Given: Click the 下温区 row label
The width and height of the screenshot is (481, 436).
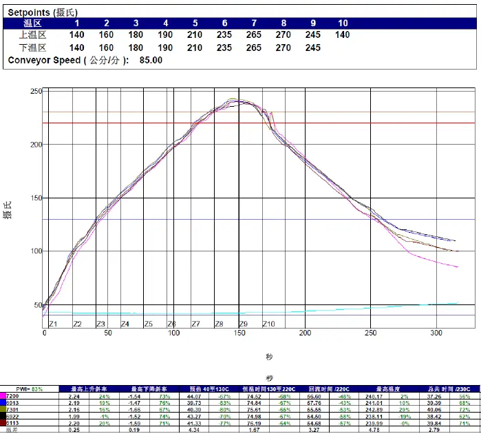Looking at the screenshot, I should pos(32,48).
